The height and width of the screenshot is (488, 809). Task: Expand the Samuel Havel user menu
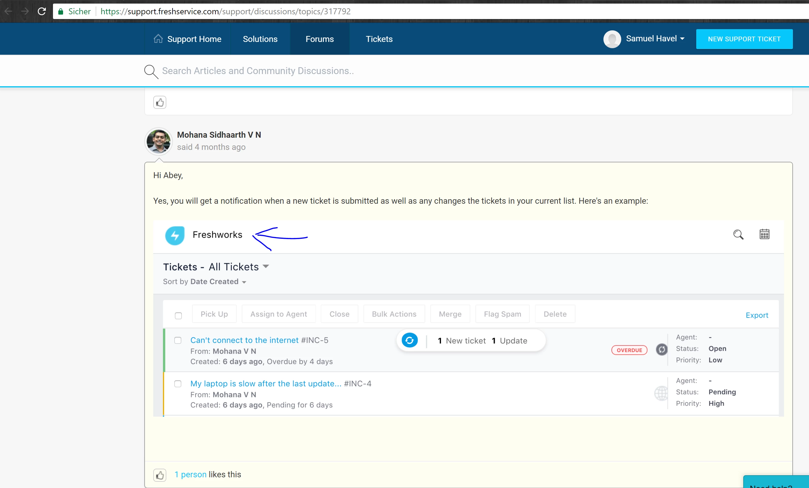[x=655, y=39]
